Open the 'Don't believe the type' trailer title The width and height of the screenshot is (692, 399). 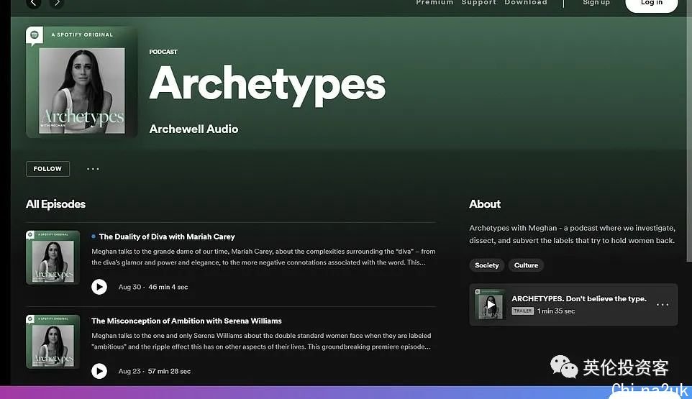coord(579,299)
